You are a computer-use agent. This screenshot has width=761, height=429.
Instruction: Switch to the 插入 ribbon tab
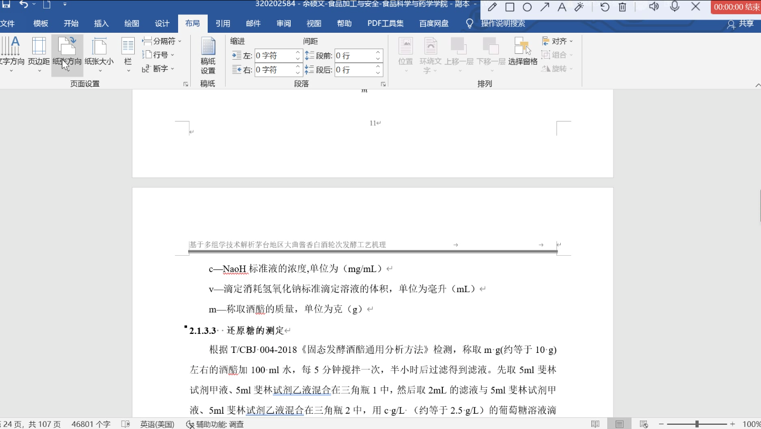(101, 23)
